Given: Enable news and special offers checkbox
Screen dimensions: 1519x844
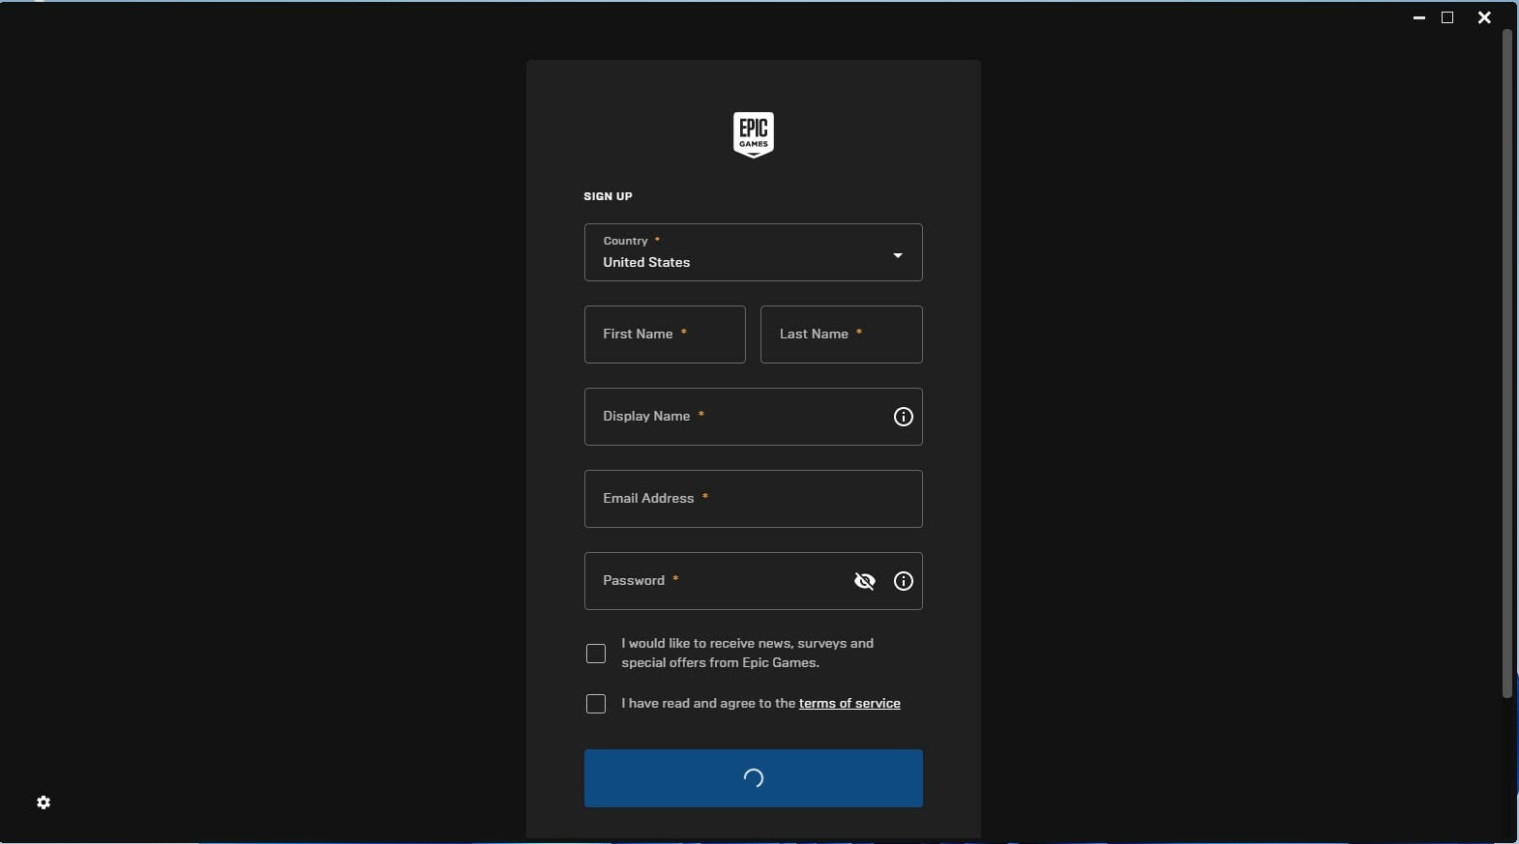Looking at the screenshot, I should [596, 654].
